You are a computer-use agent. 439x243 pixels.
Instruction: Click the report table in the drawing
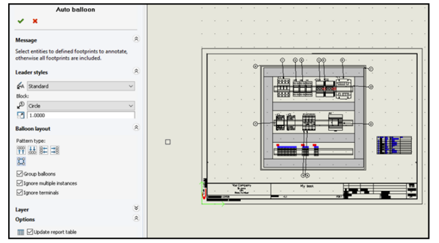[394, 145]
